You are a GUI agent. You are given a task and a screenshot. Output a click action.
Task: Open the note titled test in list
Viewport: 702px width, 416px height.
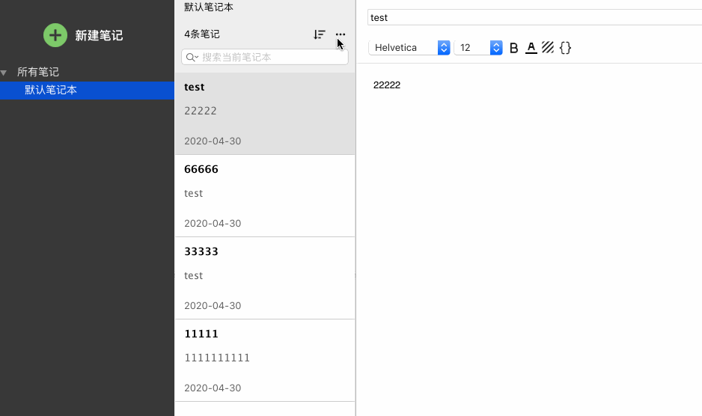click(x=265, y=114)
